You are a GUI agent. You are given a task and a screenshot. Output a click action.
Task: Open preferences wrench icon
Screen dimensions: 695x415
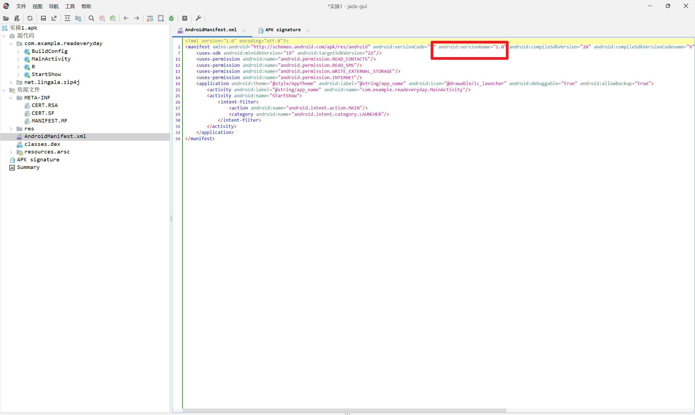point(198,18)
